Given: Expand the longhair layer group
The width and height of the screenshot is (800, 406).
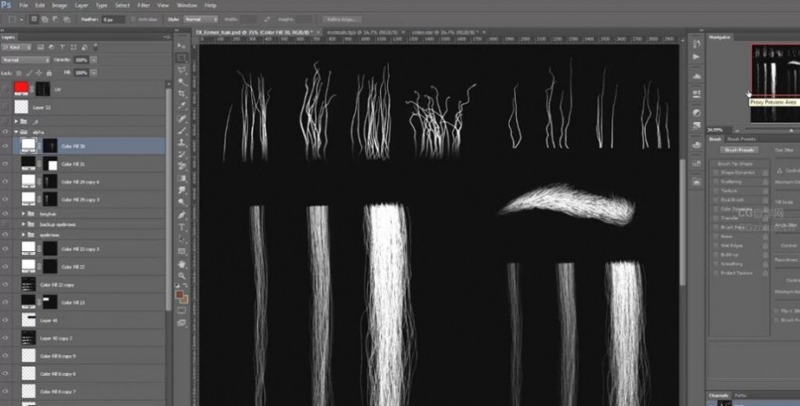Looking at the screenshot, I should click(x=23, y=214).
